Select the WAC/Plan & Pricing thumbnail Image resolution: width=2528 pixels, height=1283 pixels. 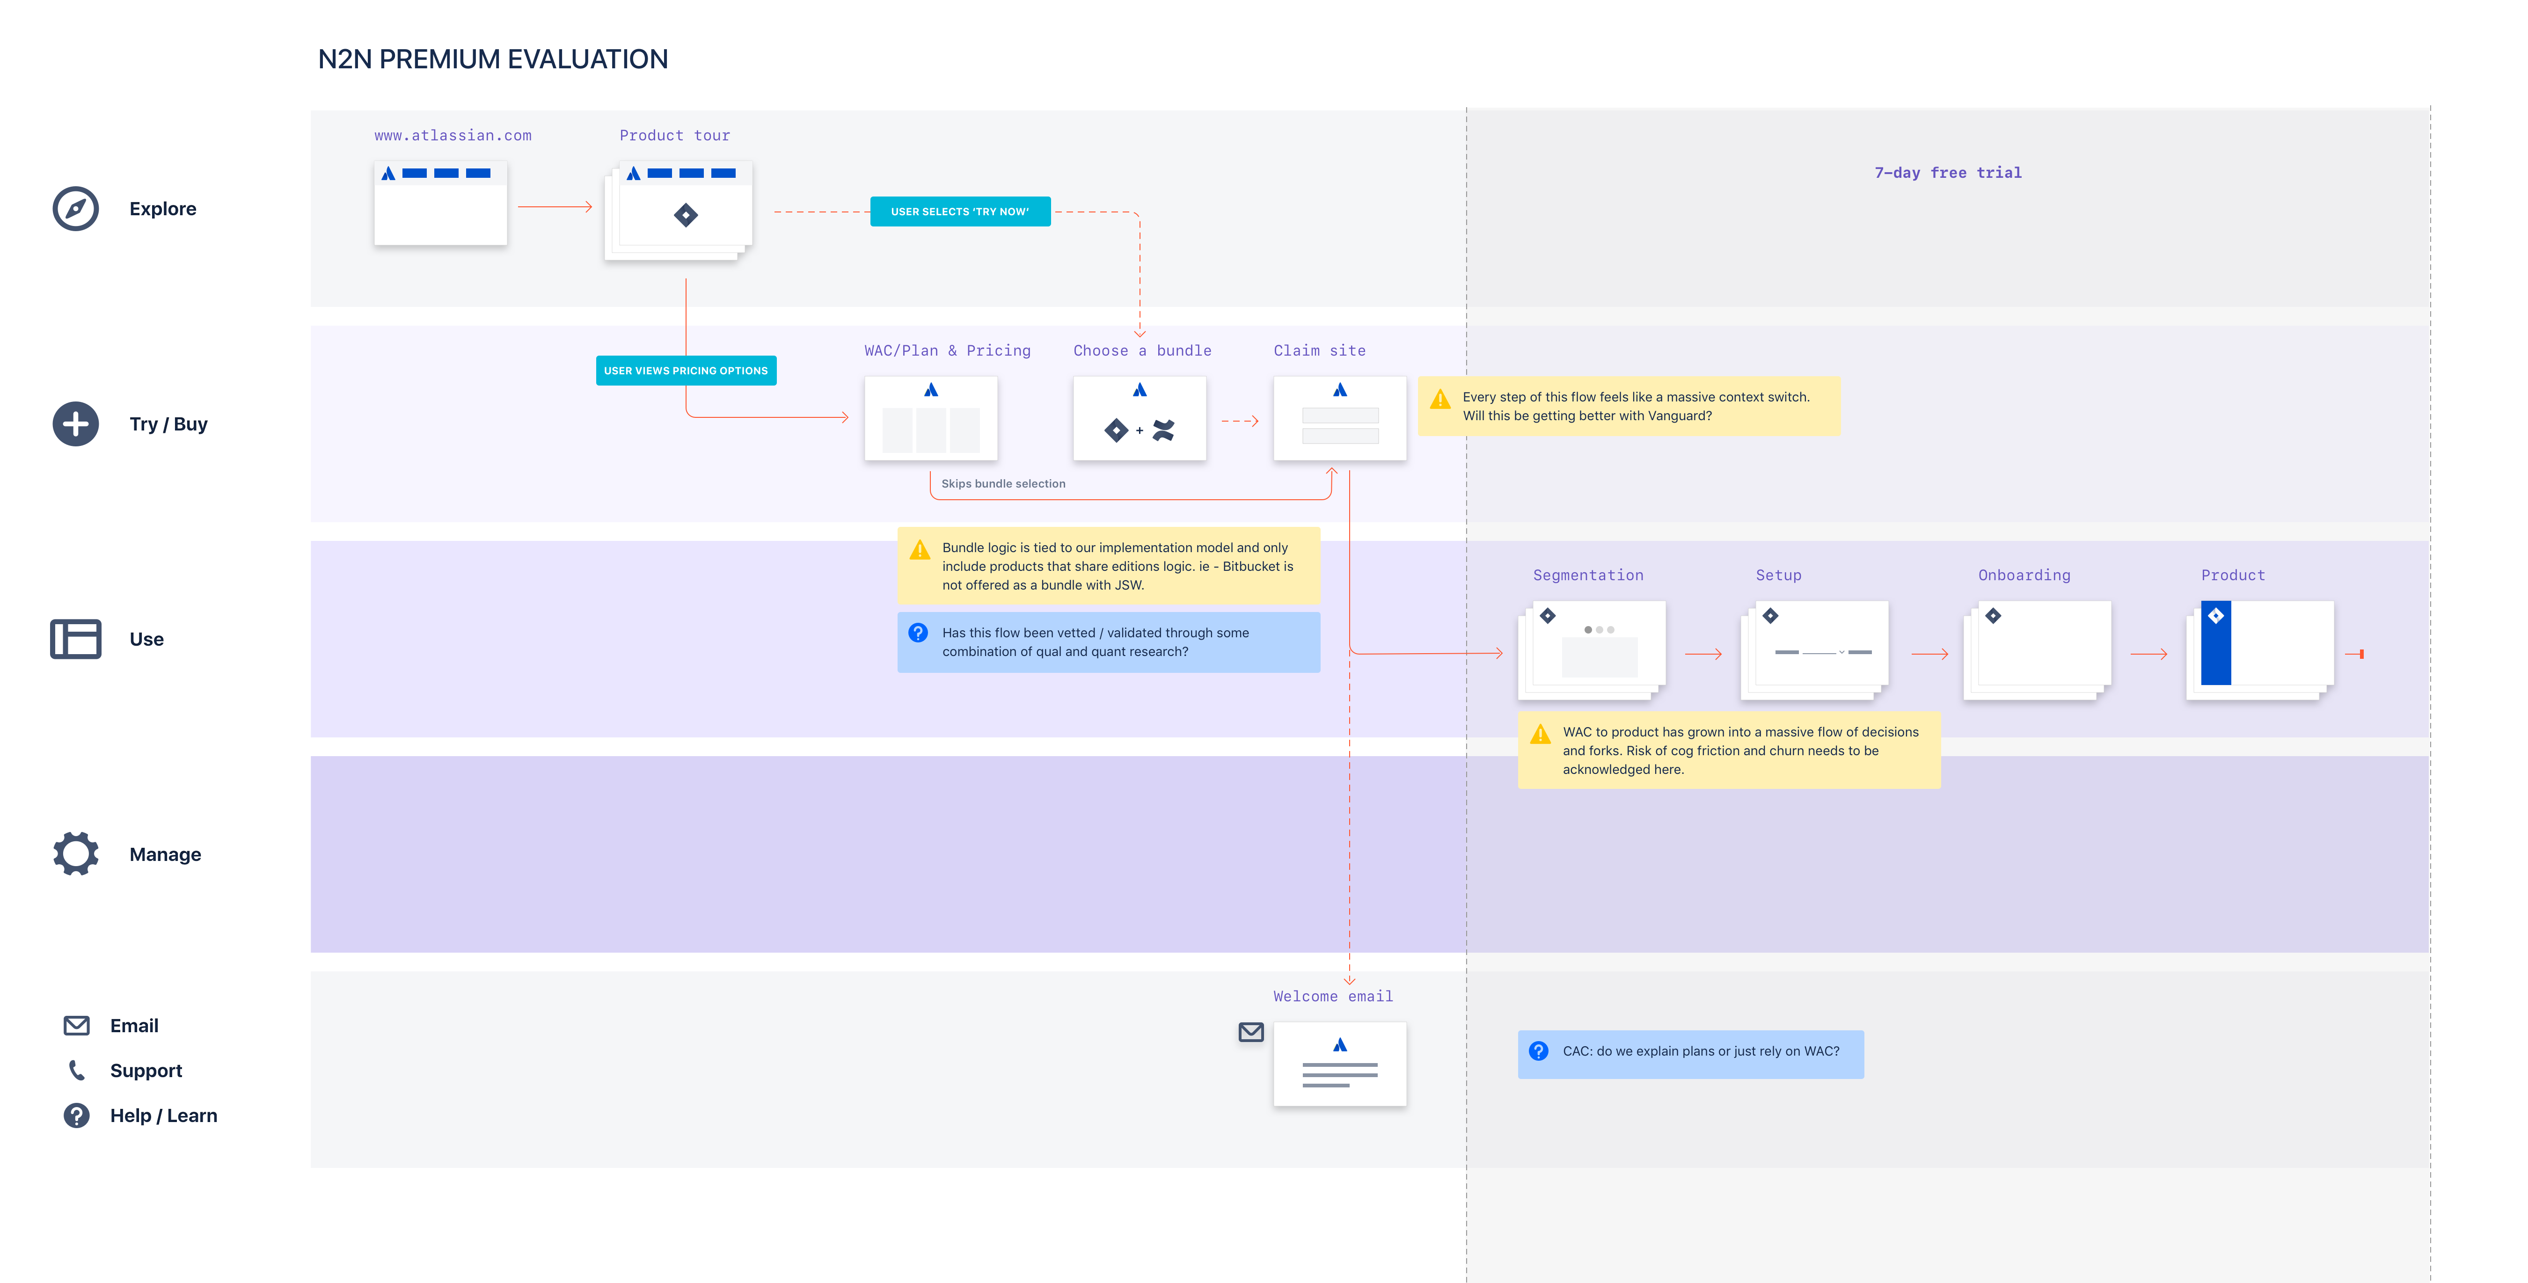(931, 418)
